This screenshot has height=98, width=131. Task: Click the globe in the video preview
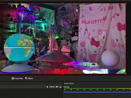tap(19, 48)
